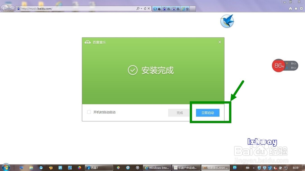
Task: Go forward with browser forward arrow
Action: [x=12, y=9]
